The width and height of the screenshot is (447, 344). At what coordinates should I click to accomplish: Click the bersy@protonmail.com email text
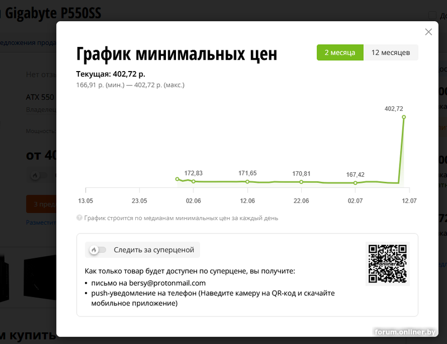167,283
